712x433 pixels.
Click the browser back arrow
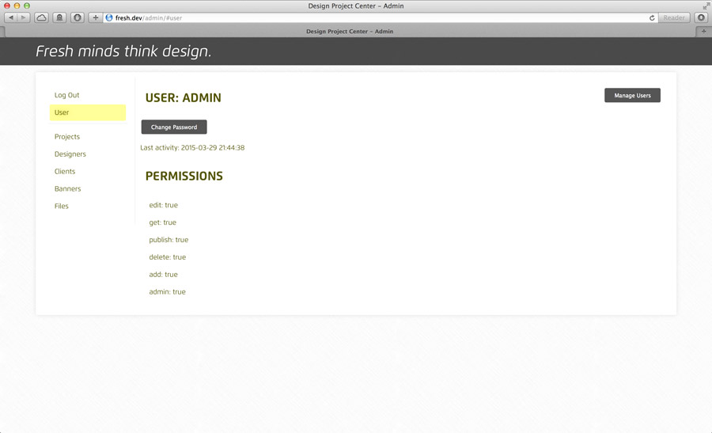point(11,17)
